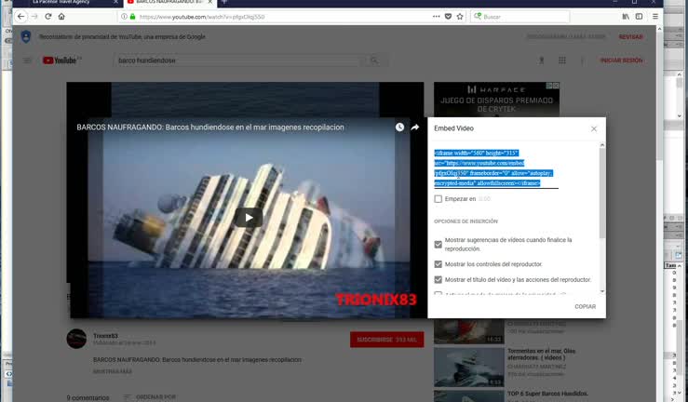Open ORDENAR POR comments sort dropdown
The image size is (688, 402).
pos(150,397)
